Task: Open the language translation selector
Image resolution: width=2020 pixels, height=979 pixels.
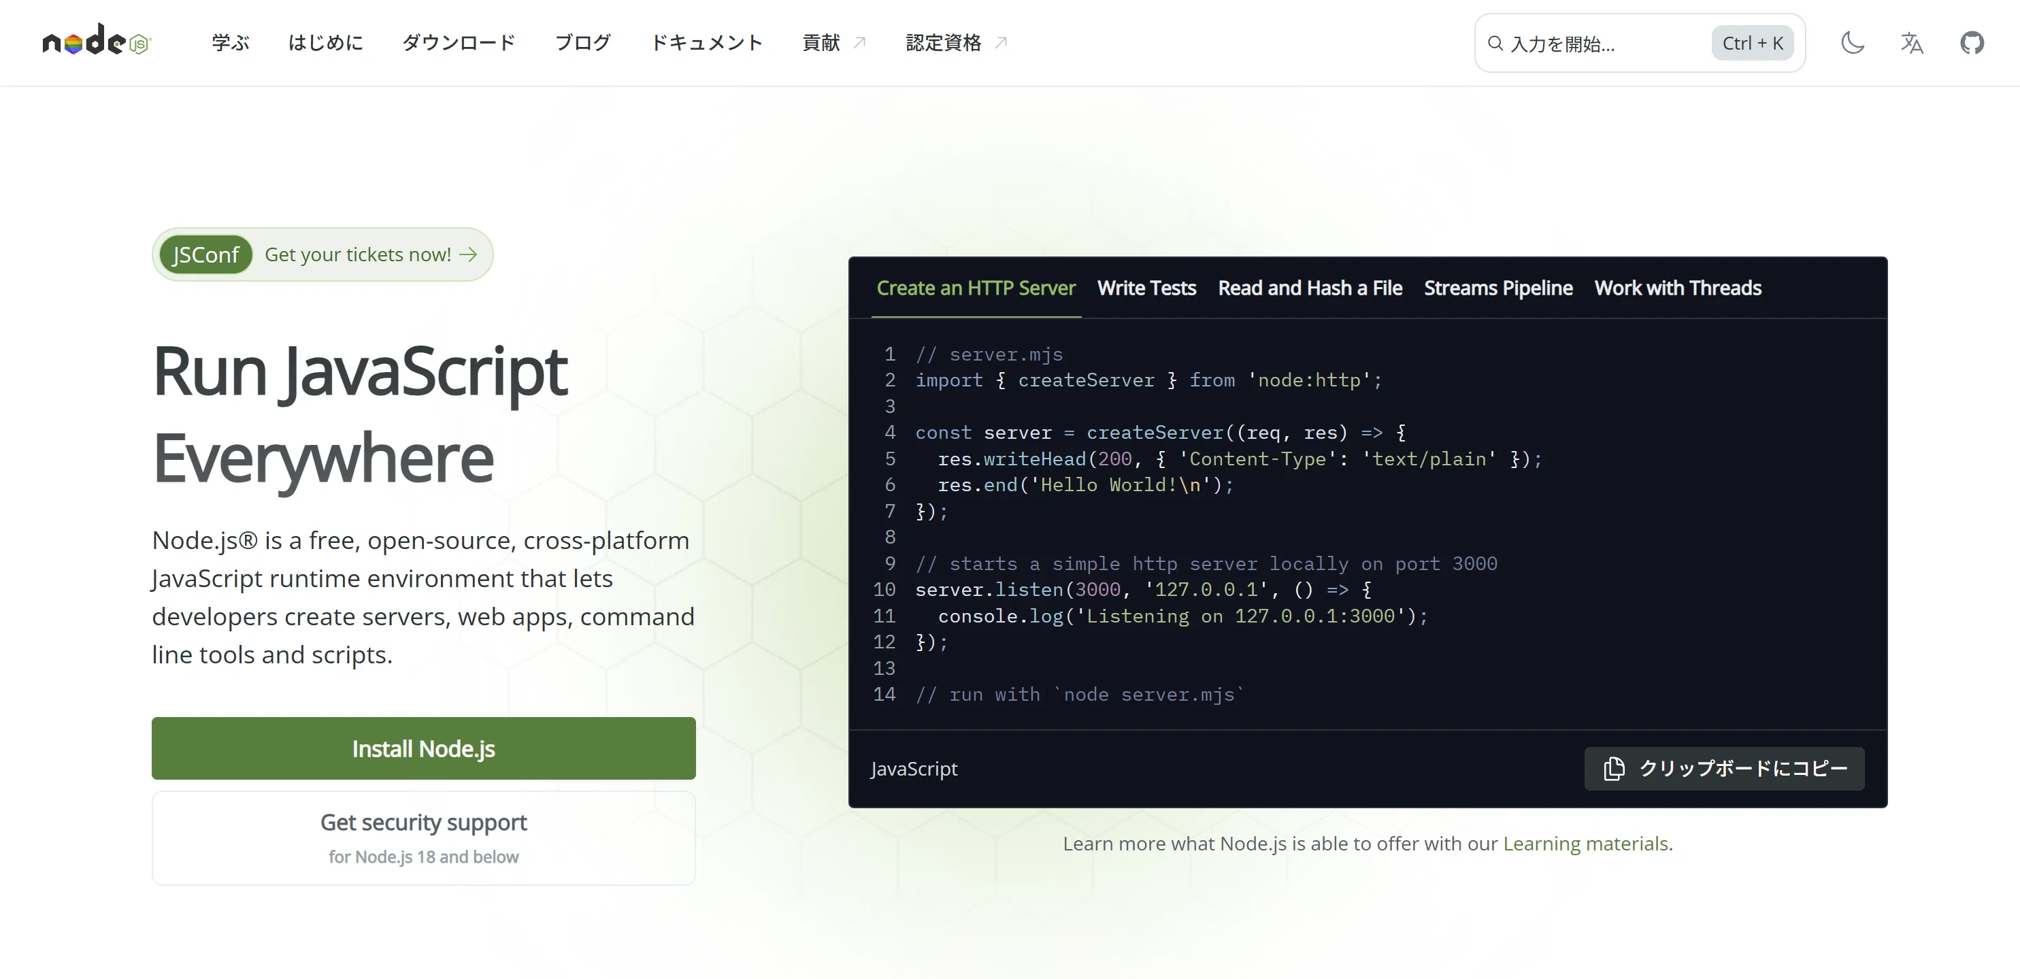Action: tap(1912, 42)
